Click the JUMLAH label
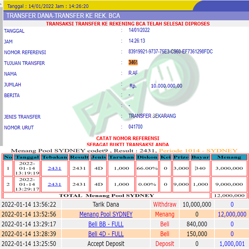 point(12,85)
